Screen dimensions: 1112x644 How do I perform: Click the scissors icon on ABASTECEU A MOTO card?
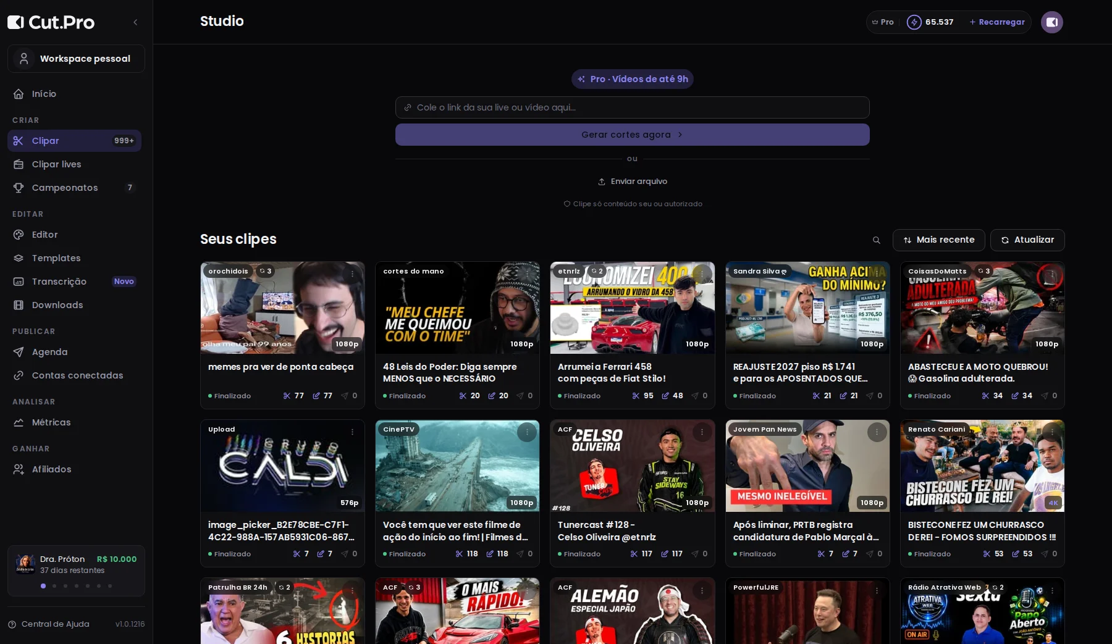(985, 396)
